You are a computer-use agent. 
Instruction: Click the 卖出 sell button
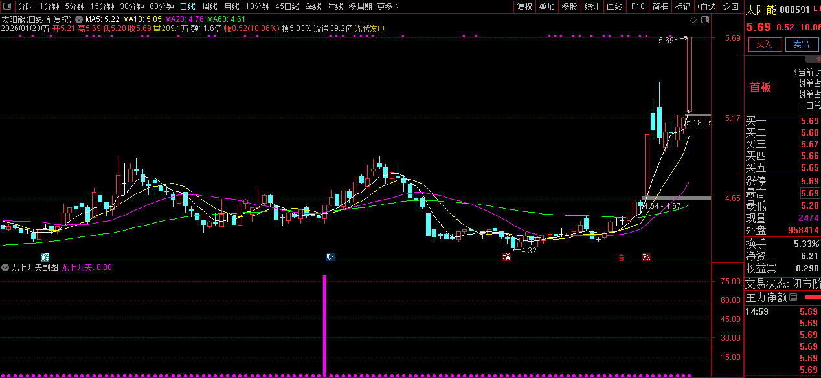pyautogui.click(x=802, y=44)
